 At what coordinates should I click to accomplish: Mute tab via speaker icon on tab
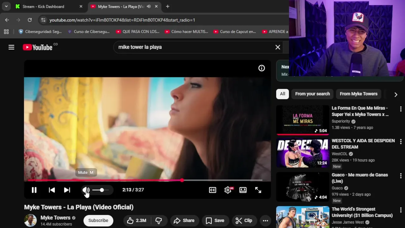pos(149,6)
